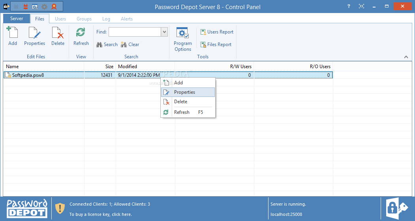Choose Properties in the context menu
The image size is (415, 221).
[x=188, y=92]
